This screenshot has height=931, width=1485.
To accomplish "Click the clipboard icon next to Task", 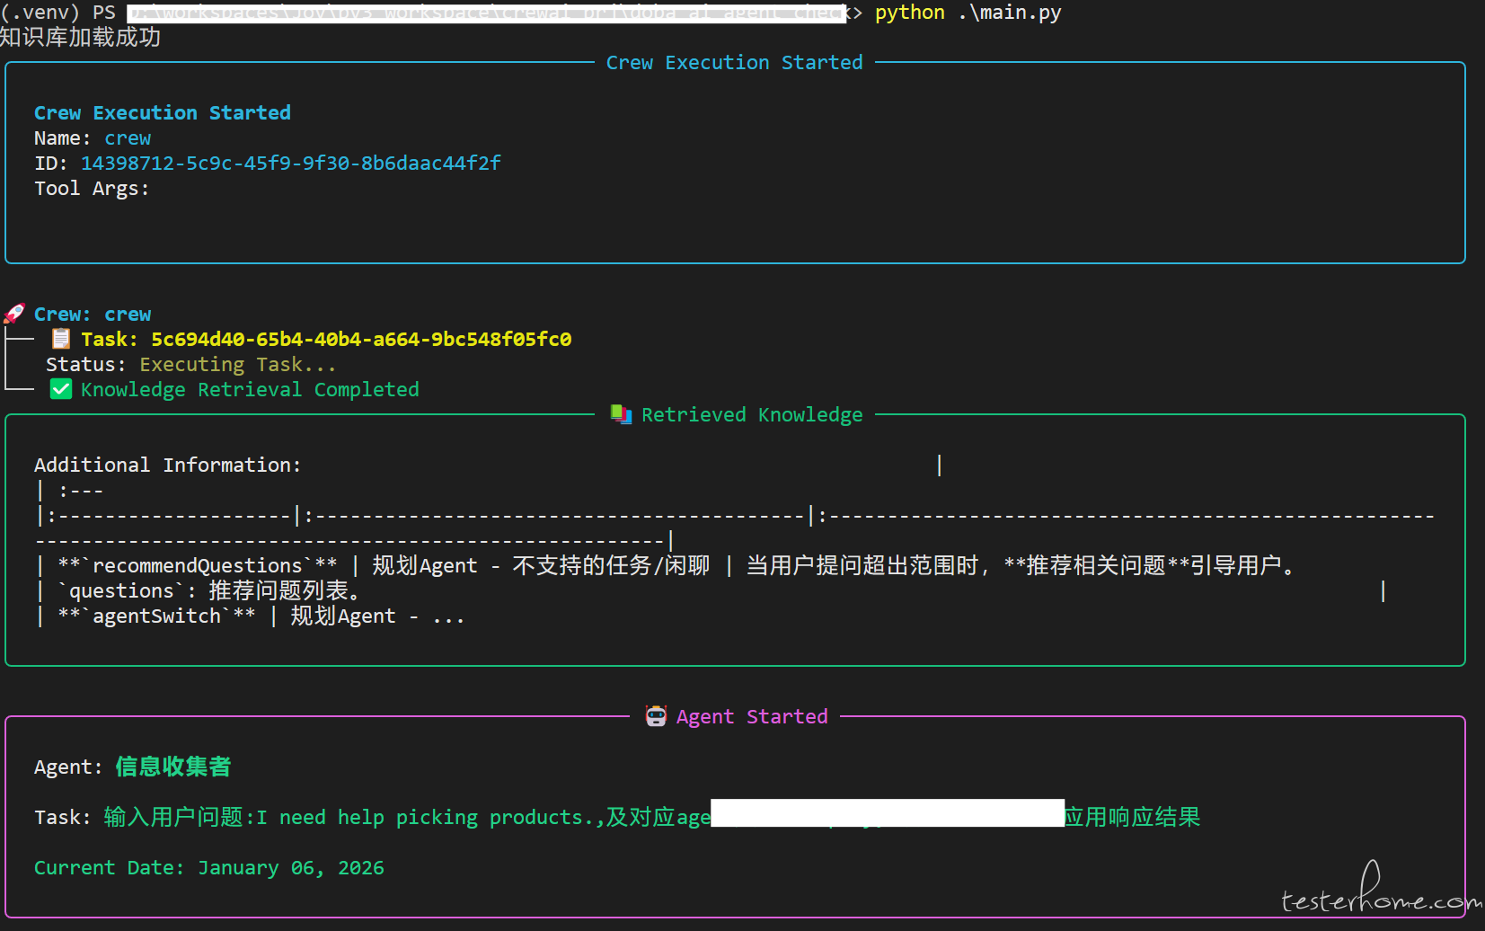I will 61,339.
